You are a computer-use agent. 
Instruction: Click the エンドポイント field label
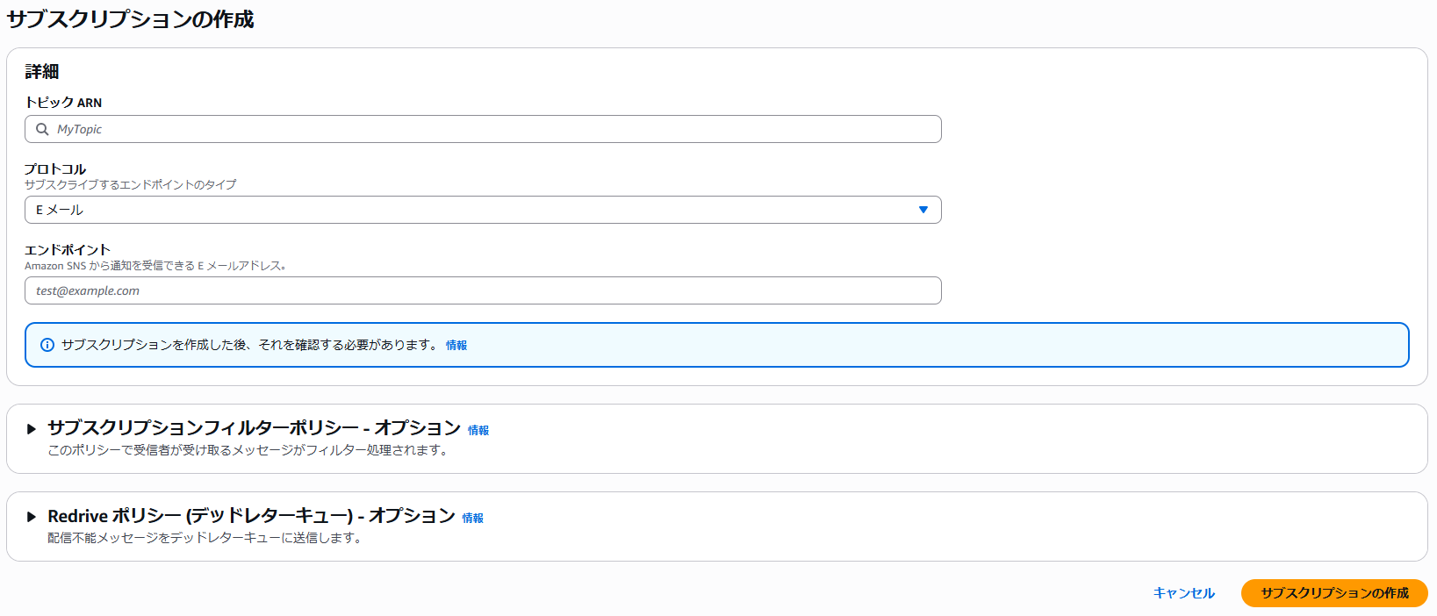[x=68, y=250]
